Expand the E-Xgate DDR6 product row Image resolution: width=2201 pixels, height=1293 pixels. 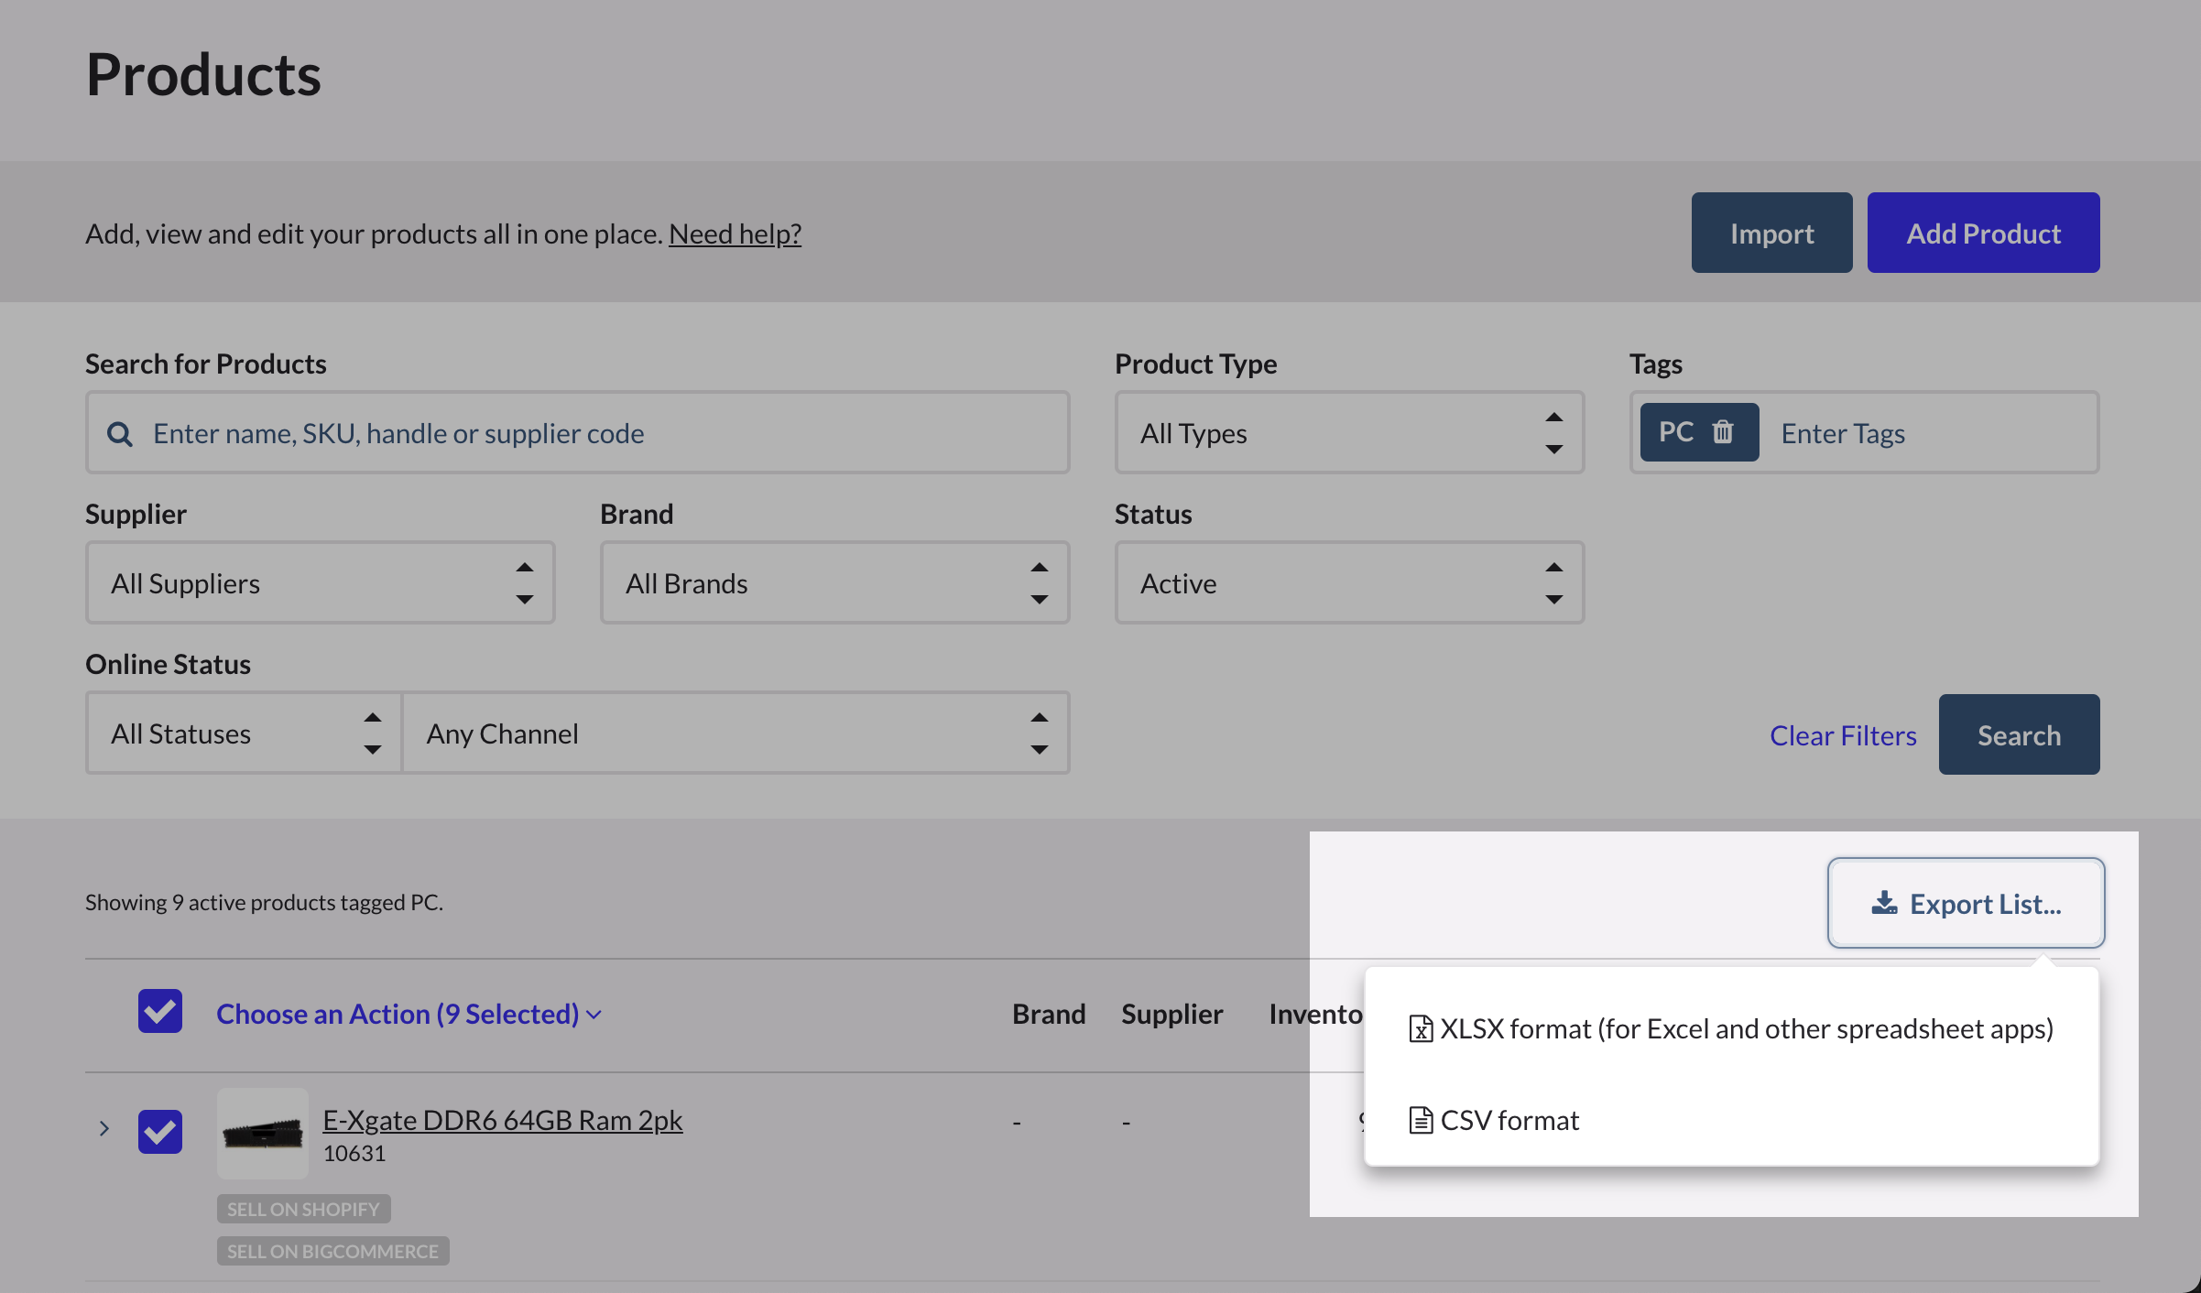(104, 1128)
